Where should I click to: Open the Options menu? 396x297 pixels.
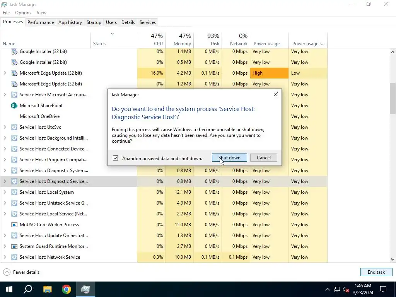[23, 13]
